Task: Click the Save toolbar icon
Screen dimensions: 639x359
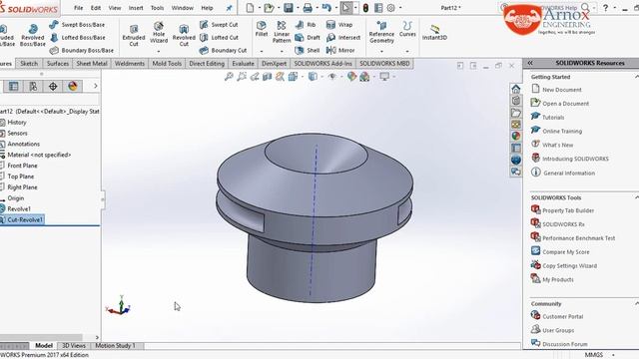Action: [289, 8]
